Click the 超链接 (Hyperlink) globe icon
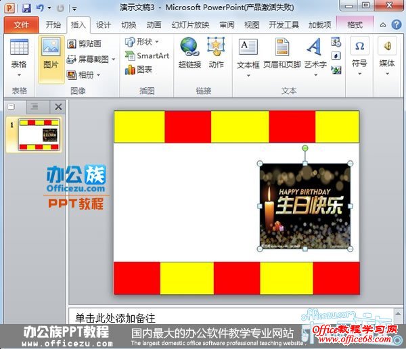Viewport: 406px width, 349px height. point(189,48)
